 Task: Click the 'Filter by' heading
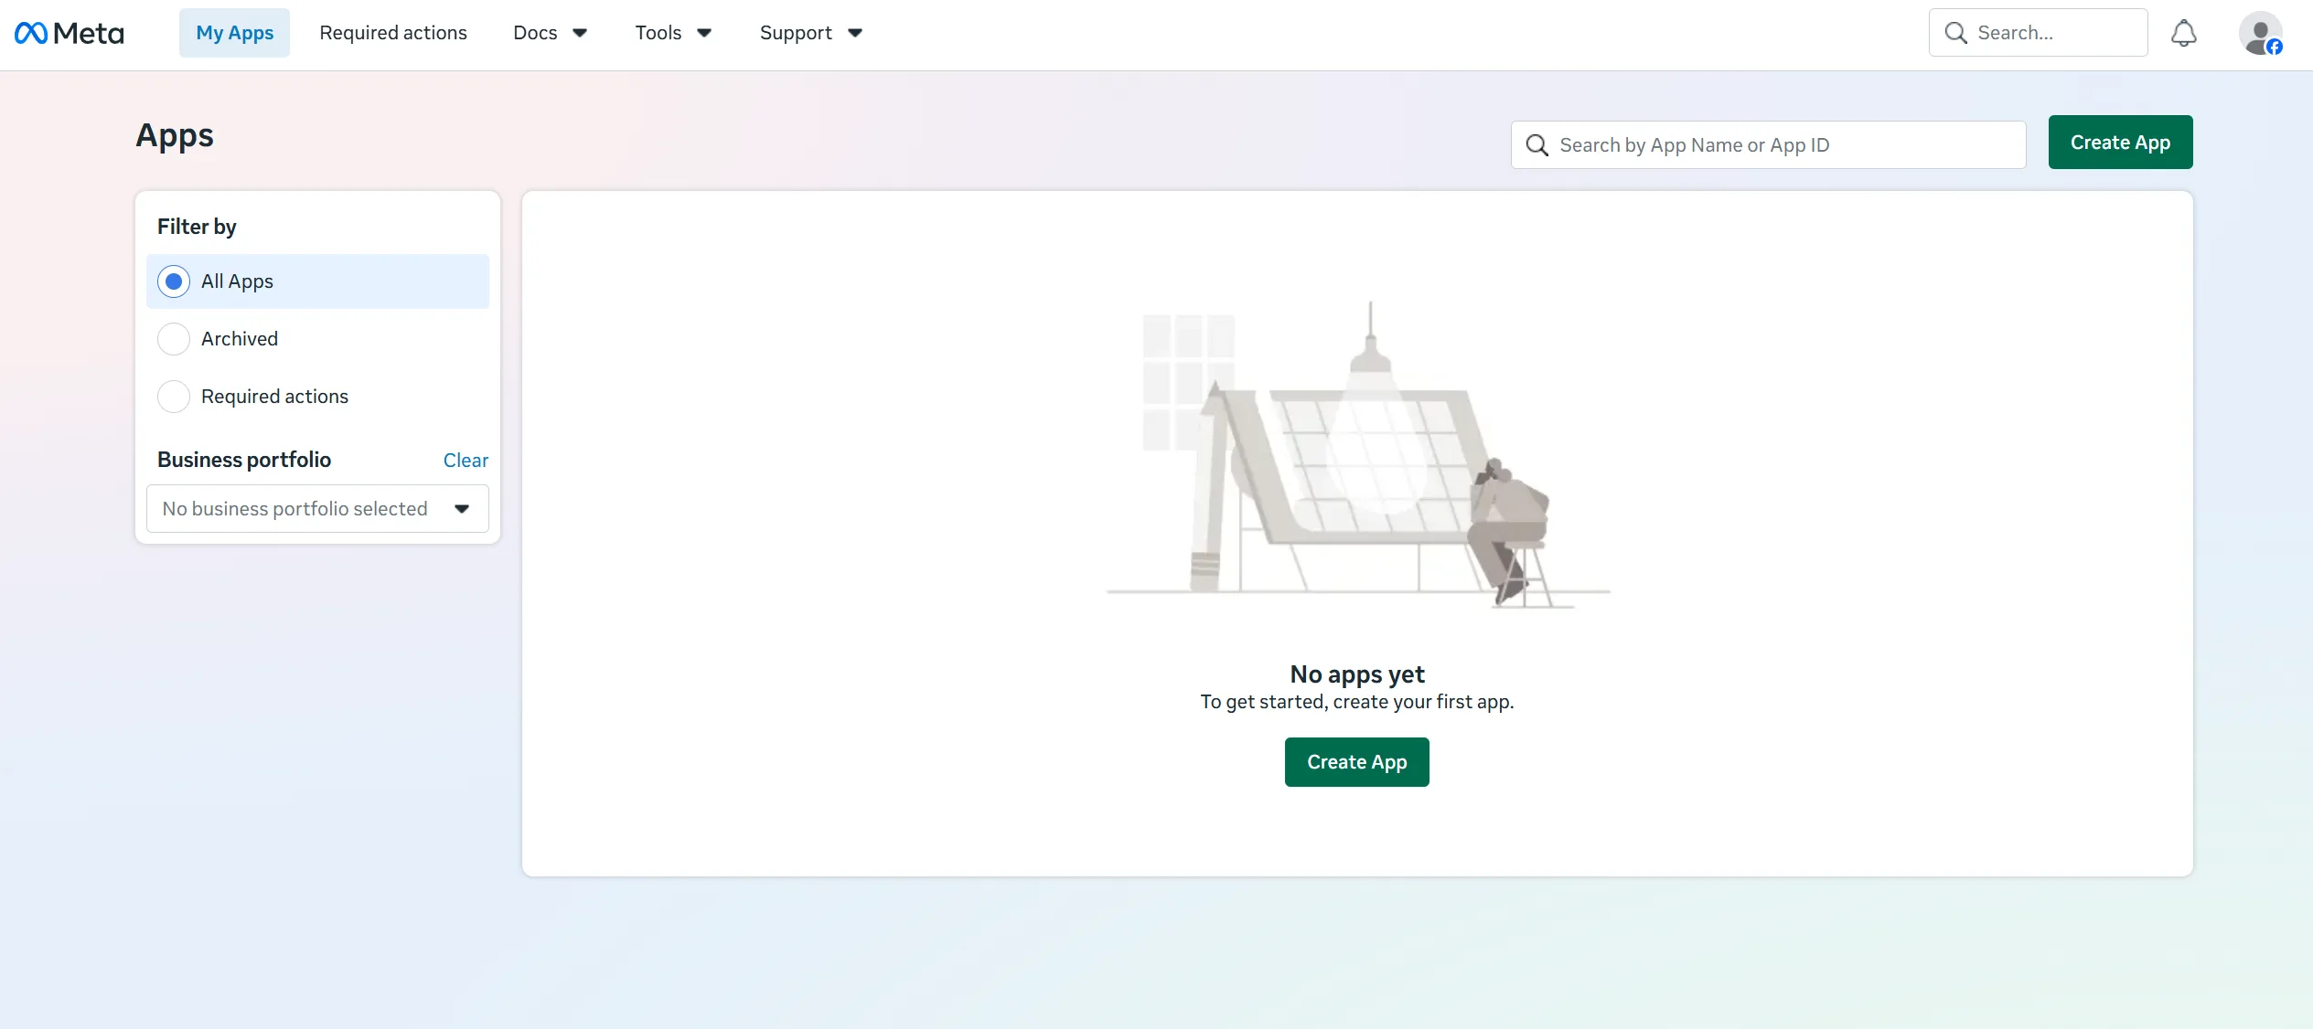[197, 227]
